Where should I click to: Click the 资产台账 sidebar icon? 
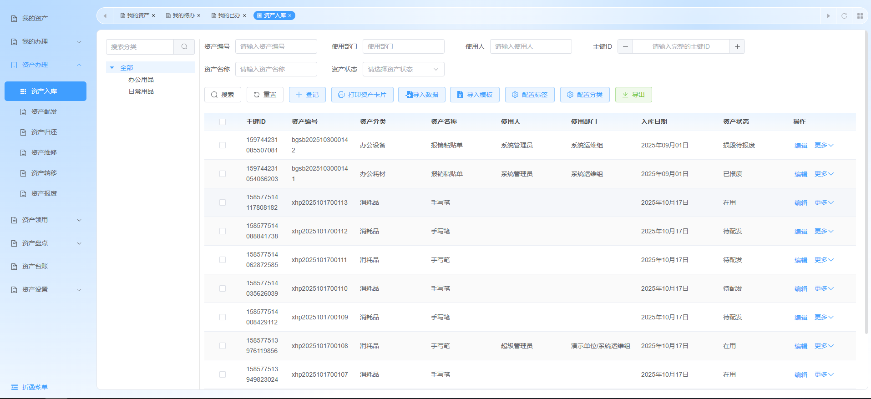point(14,266)
